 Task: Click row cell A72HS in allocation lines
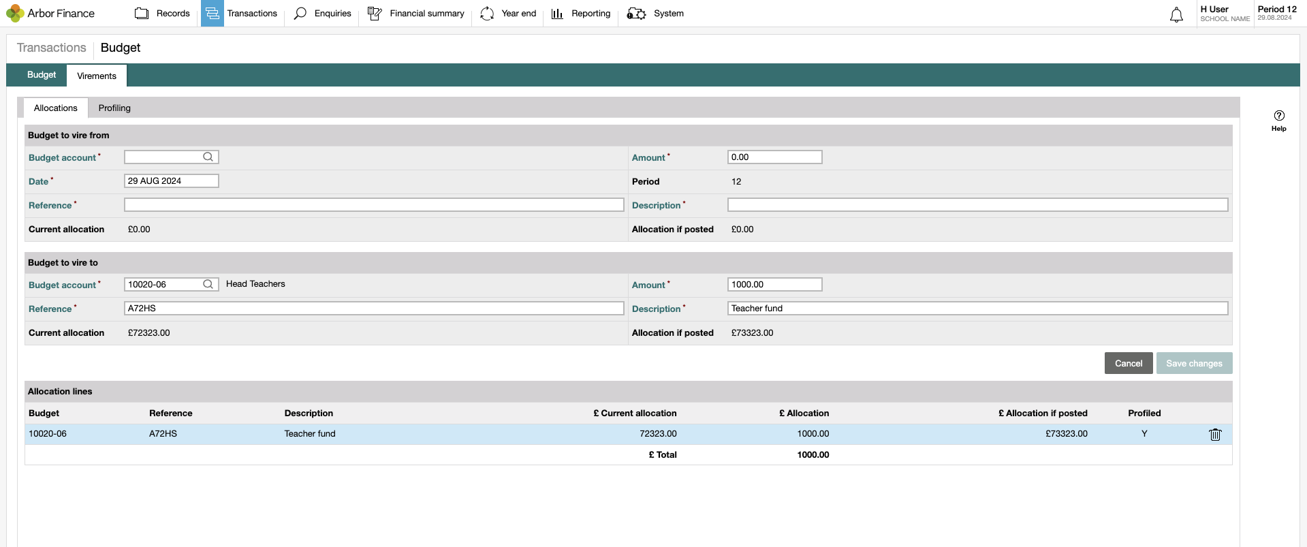[x=163, y=434]
